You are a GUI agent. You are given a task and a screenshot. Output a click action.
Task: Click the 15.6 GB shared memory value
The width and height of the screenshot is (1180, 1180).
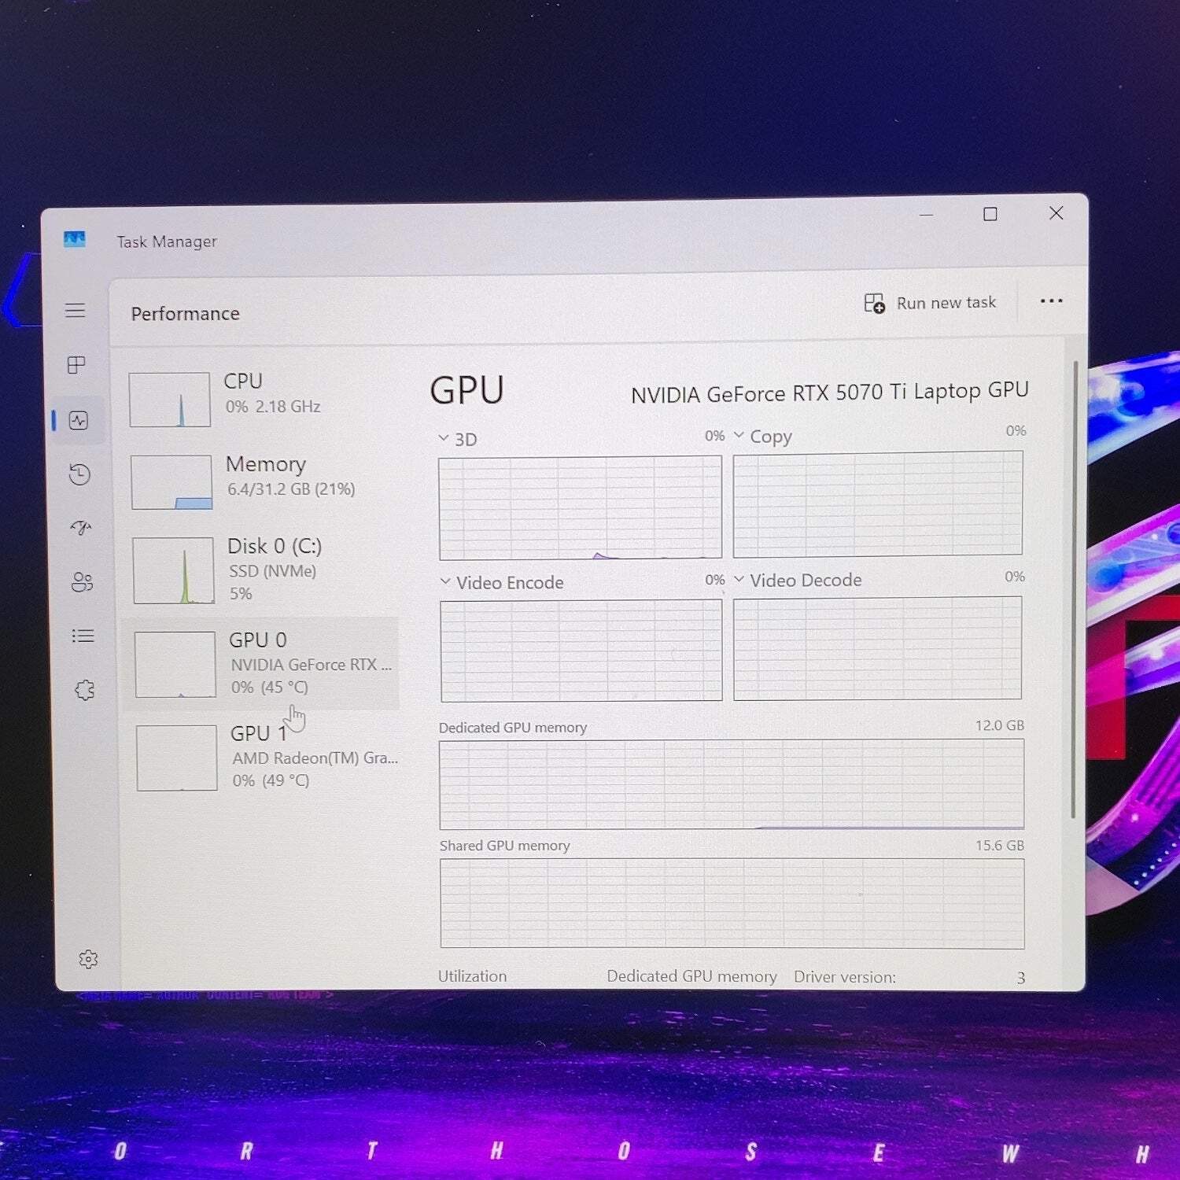pos(1000,846)
